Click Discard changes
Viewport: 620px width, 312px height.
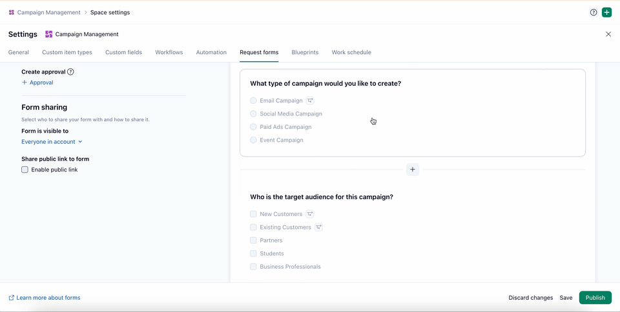coord(531,298)
